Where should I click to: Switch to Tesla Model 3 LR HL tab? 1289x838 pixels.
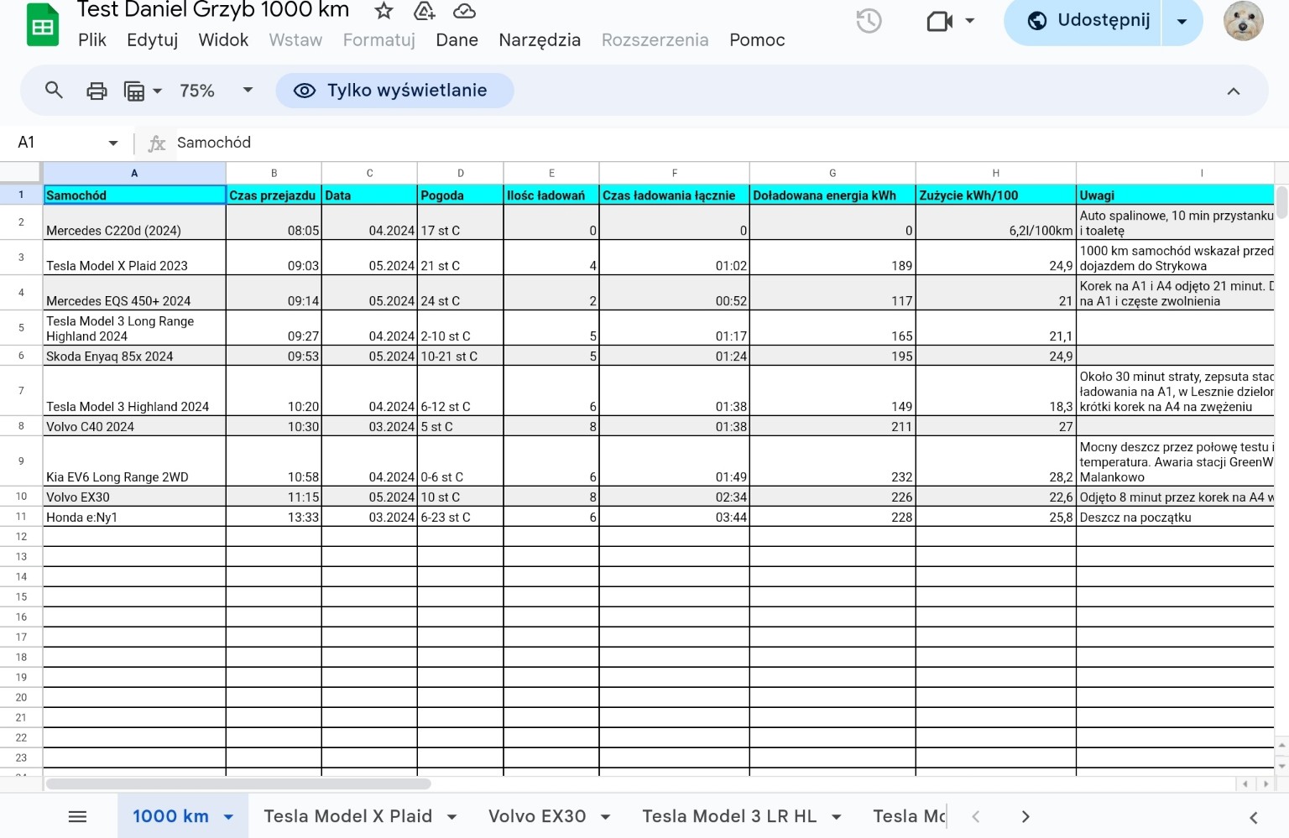tap(729, 816)
